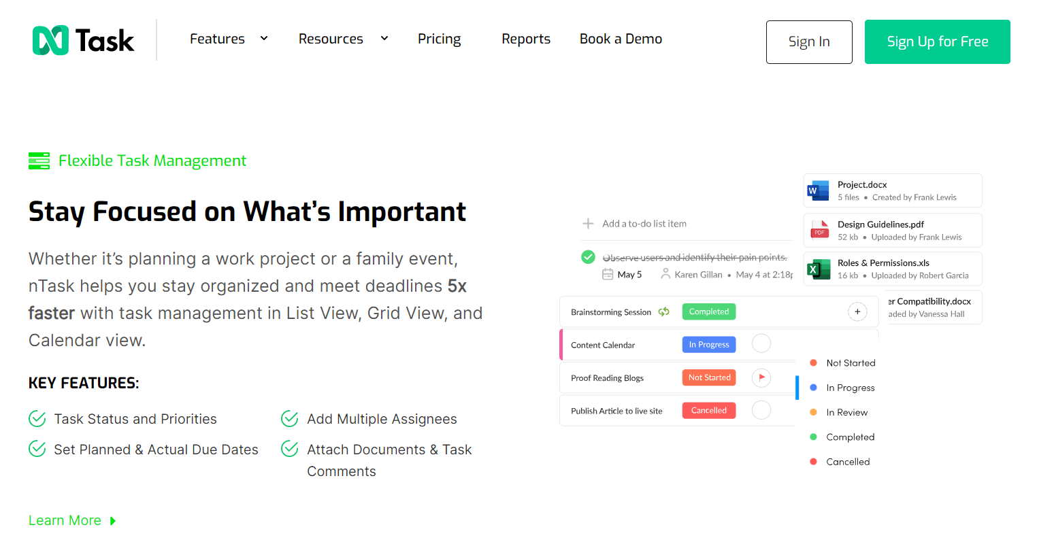Click the Word icon beside Project.docx
The height and width of the screenshot is (540, 1054).
[818, 190]
